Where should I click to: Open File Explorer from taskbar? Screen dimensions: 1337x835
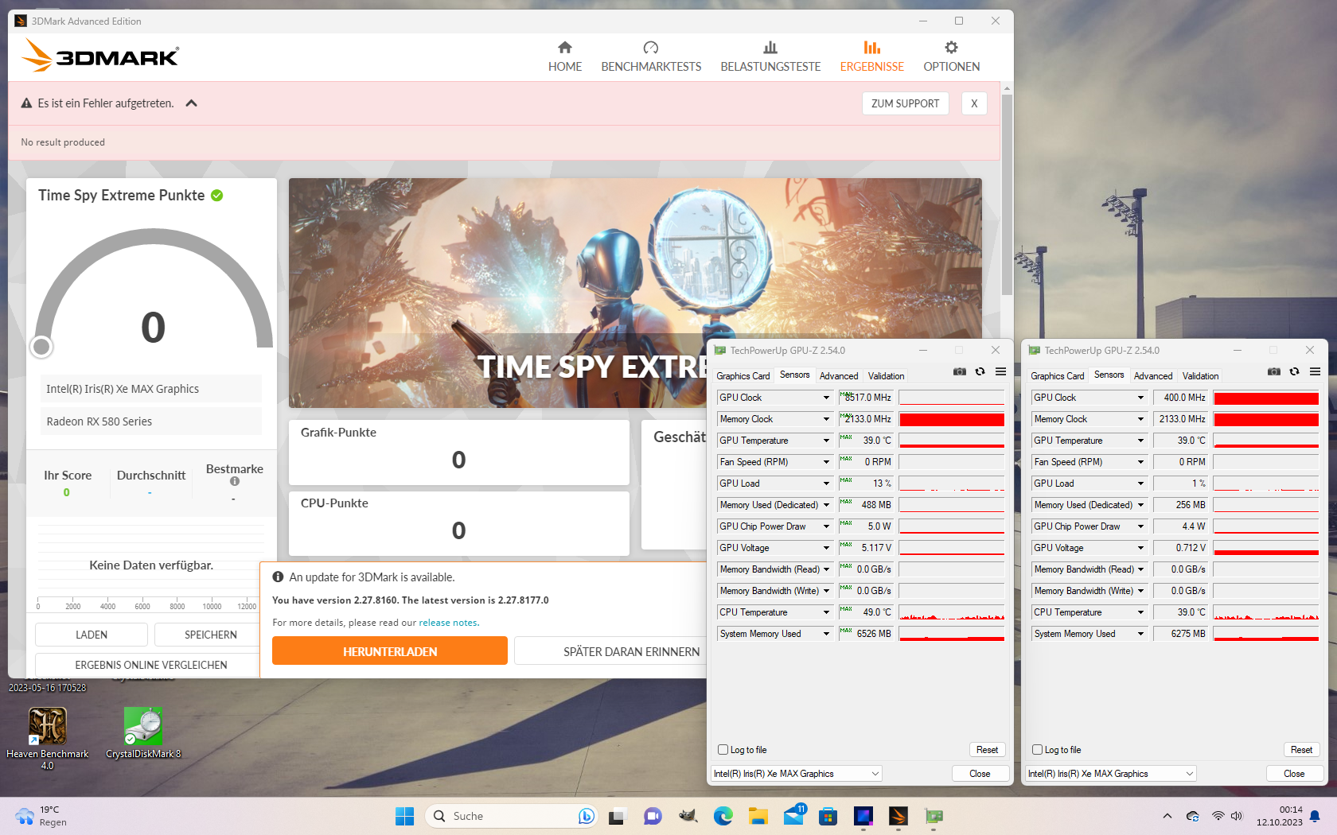[758, 816]
